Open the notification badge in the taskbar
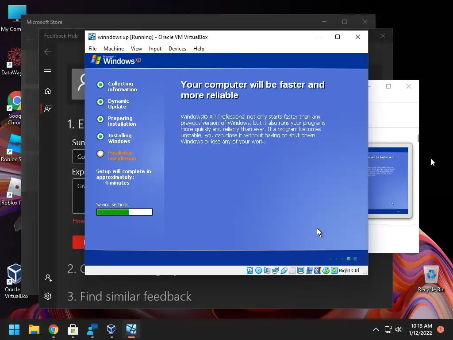Screen dimensions: 453x340 pyautogui.click(x=441, y=329)
